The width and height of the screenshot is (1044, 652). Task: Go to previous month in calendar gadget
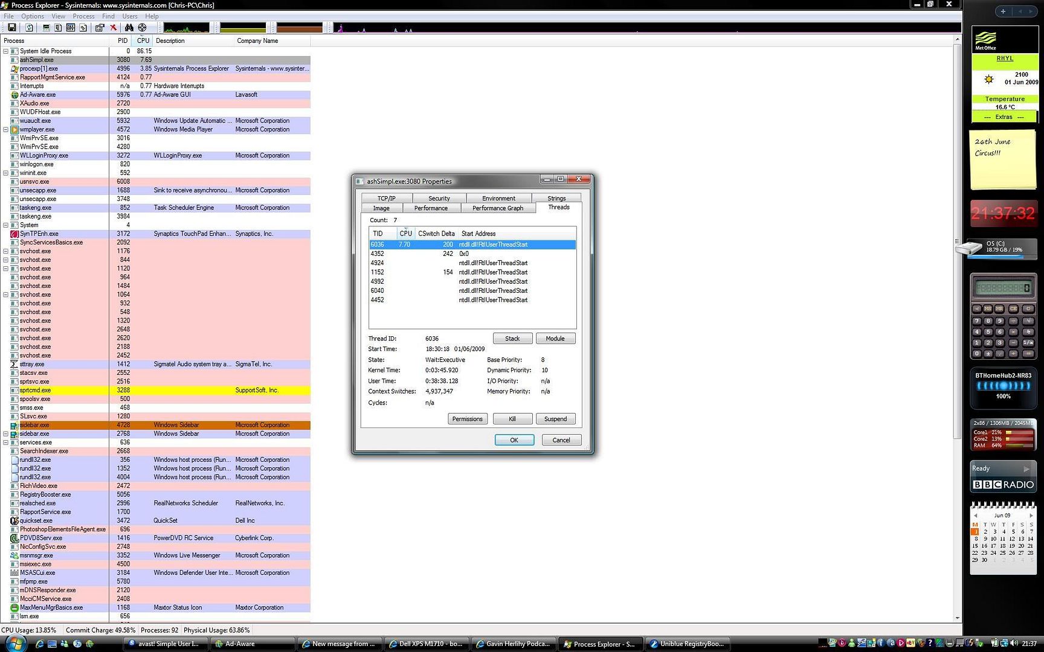pyautogui.click(x=975, y=516)
